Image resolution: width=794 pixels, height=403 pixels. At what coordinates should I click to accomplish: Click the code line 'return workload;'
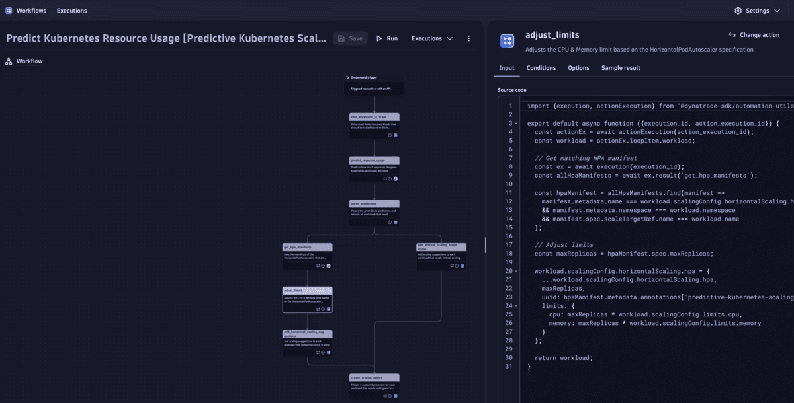[564, 358]
